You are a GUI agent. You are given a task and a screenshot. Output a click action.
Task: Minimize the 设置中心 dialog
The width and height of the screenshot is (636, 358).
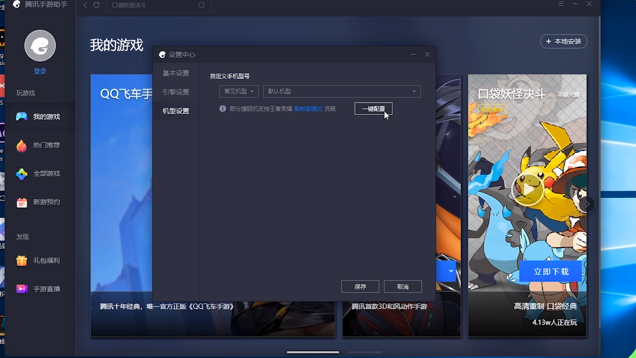click(413, 54)
